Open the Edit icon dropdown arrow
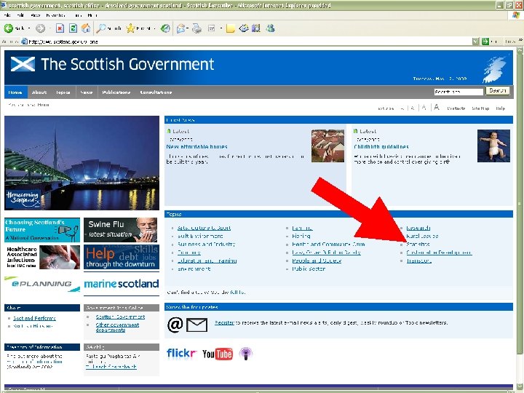Screen dimensions: 524x393 (x=221, y=28)
